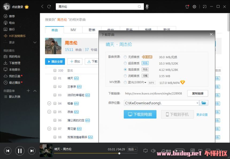Select 无损音质 quality option

(125, 57)
